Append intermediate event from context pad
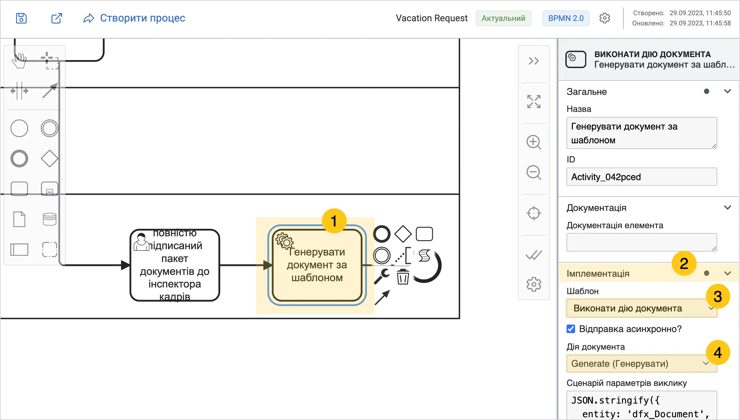 [x=382, y=255]
